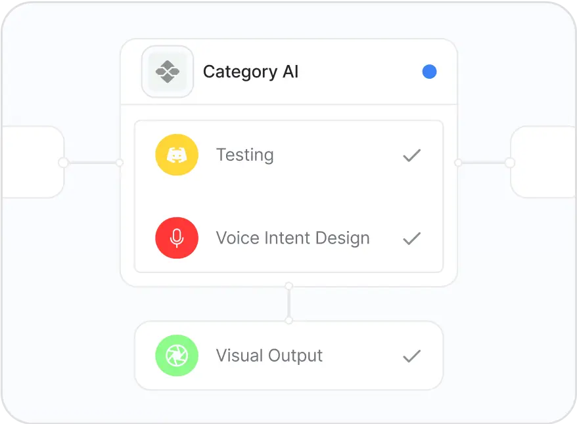Toggle the checkmark on the Testing row
This screenshot has height=424, width=577.
pyautogui.click(x=411, y=156)
